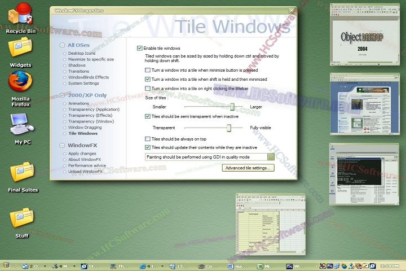Open System Settings page
Viewport: 406px width, 271px height.
tap(83, 83)
